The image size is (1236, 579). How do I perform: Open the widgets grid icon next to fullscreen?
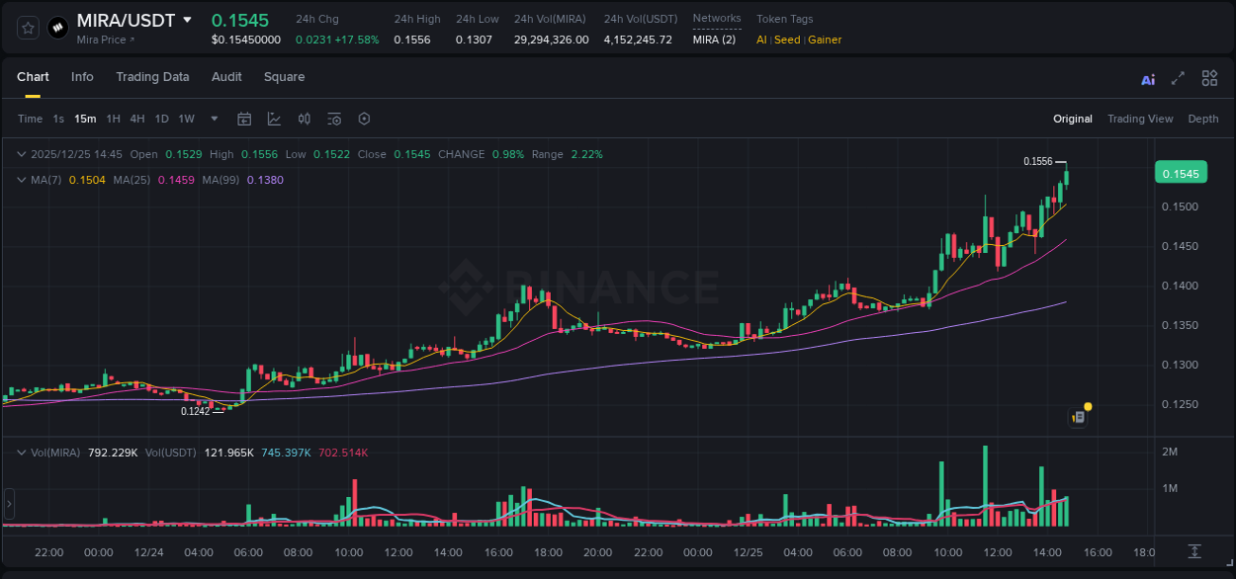point(1209,78)
